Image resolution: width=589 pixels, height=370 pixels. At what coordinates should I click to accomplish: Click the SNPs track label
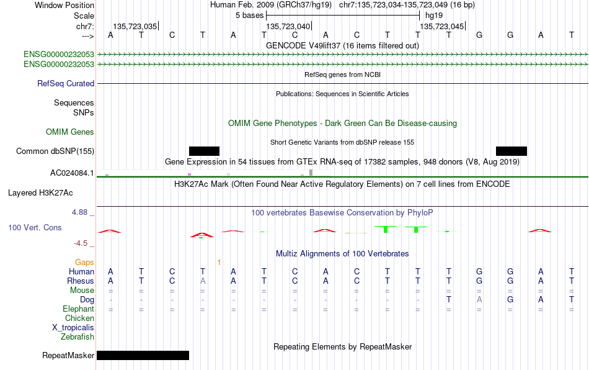click(84, 112)
